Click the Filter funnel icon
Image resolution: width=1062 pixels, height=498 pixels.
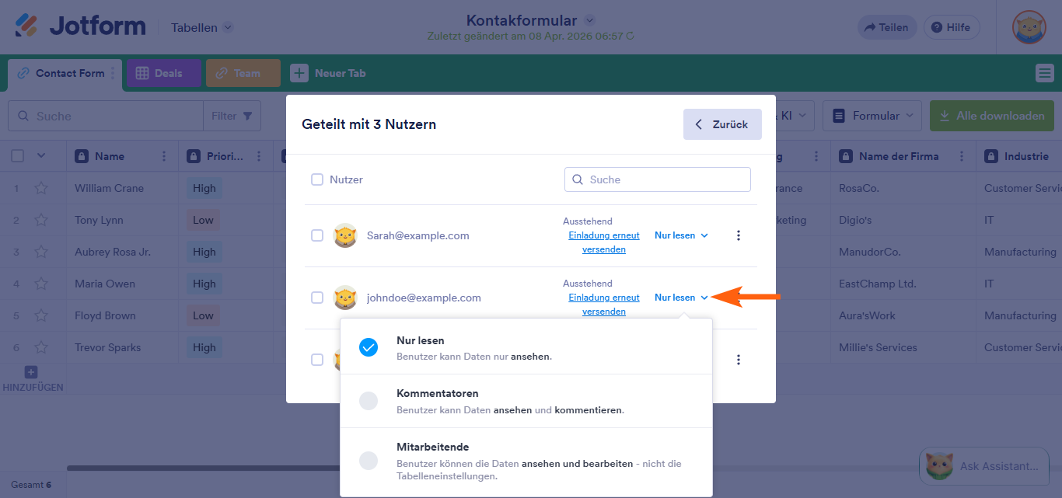coord(246,115)
